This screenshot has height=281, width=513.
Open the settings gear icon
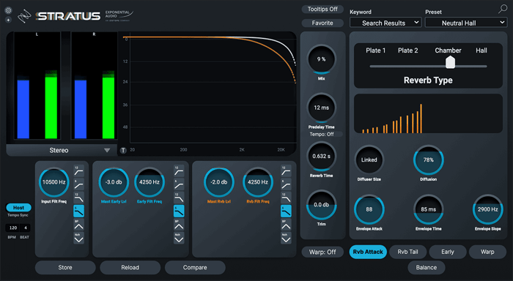[x=8, y=10]
